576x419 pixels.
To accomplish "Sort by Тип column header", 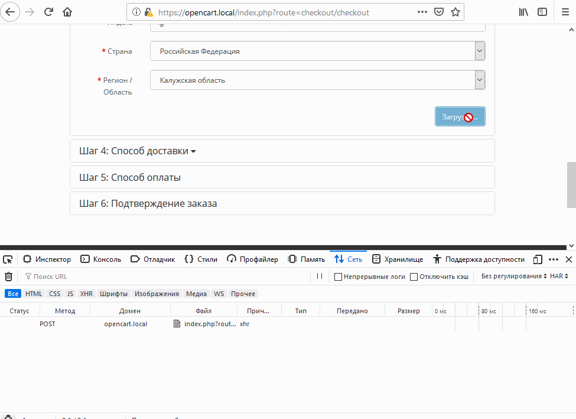I will click(301, 311).
